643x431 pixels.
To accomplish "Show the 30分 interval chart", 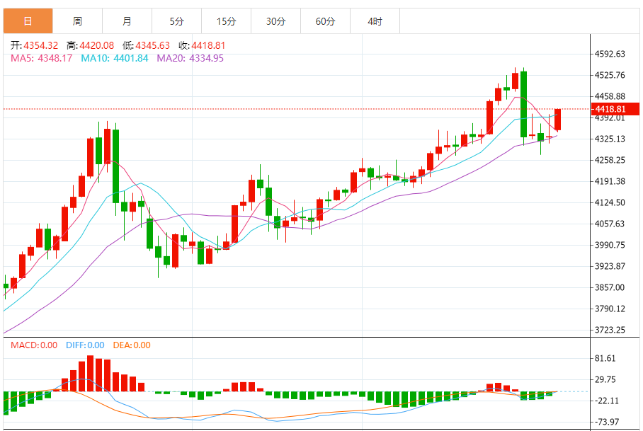I will 275,21.
